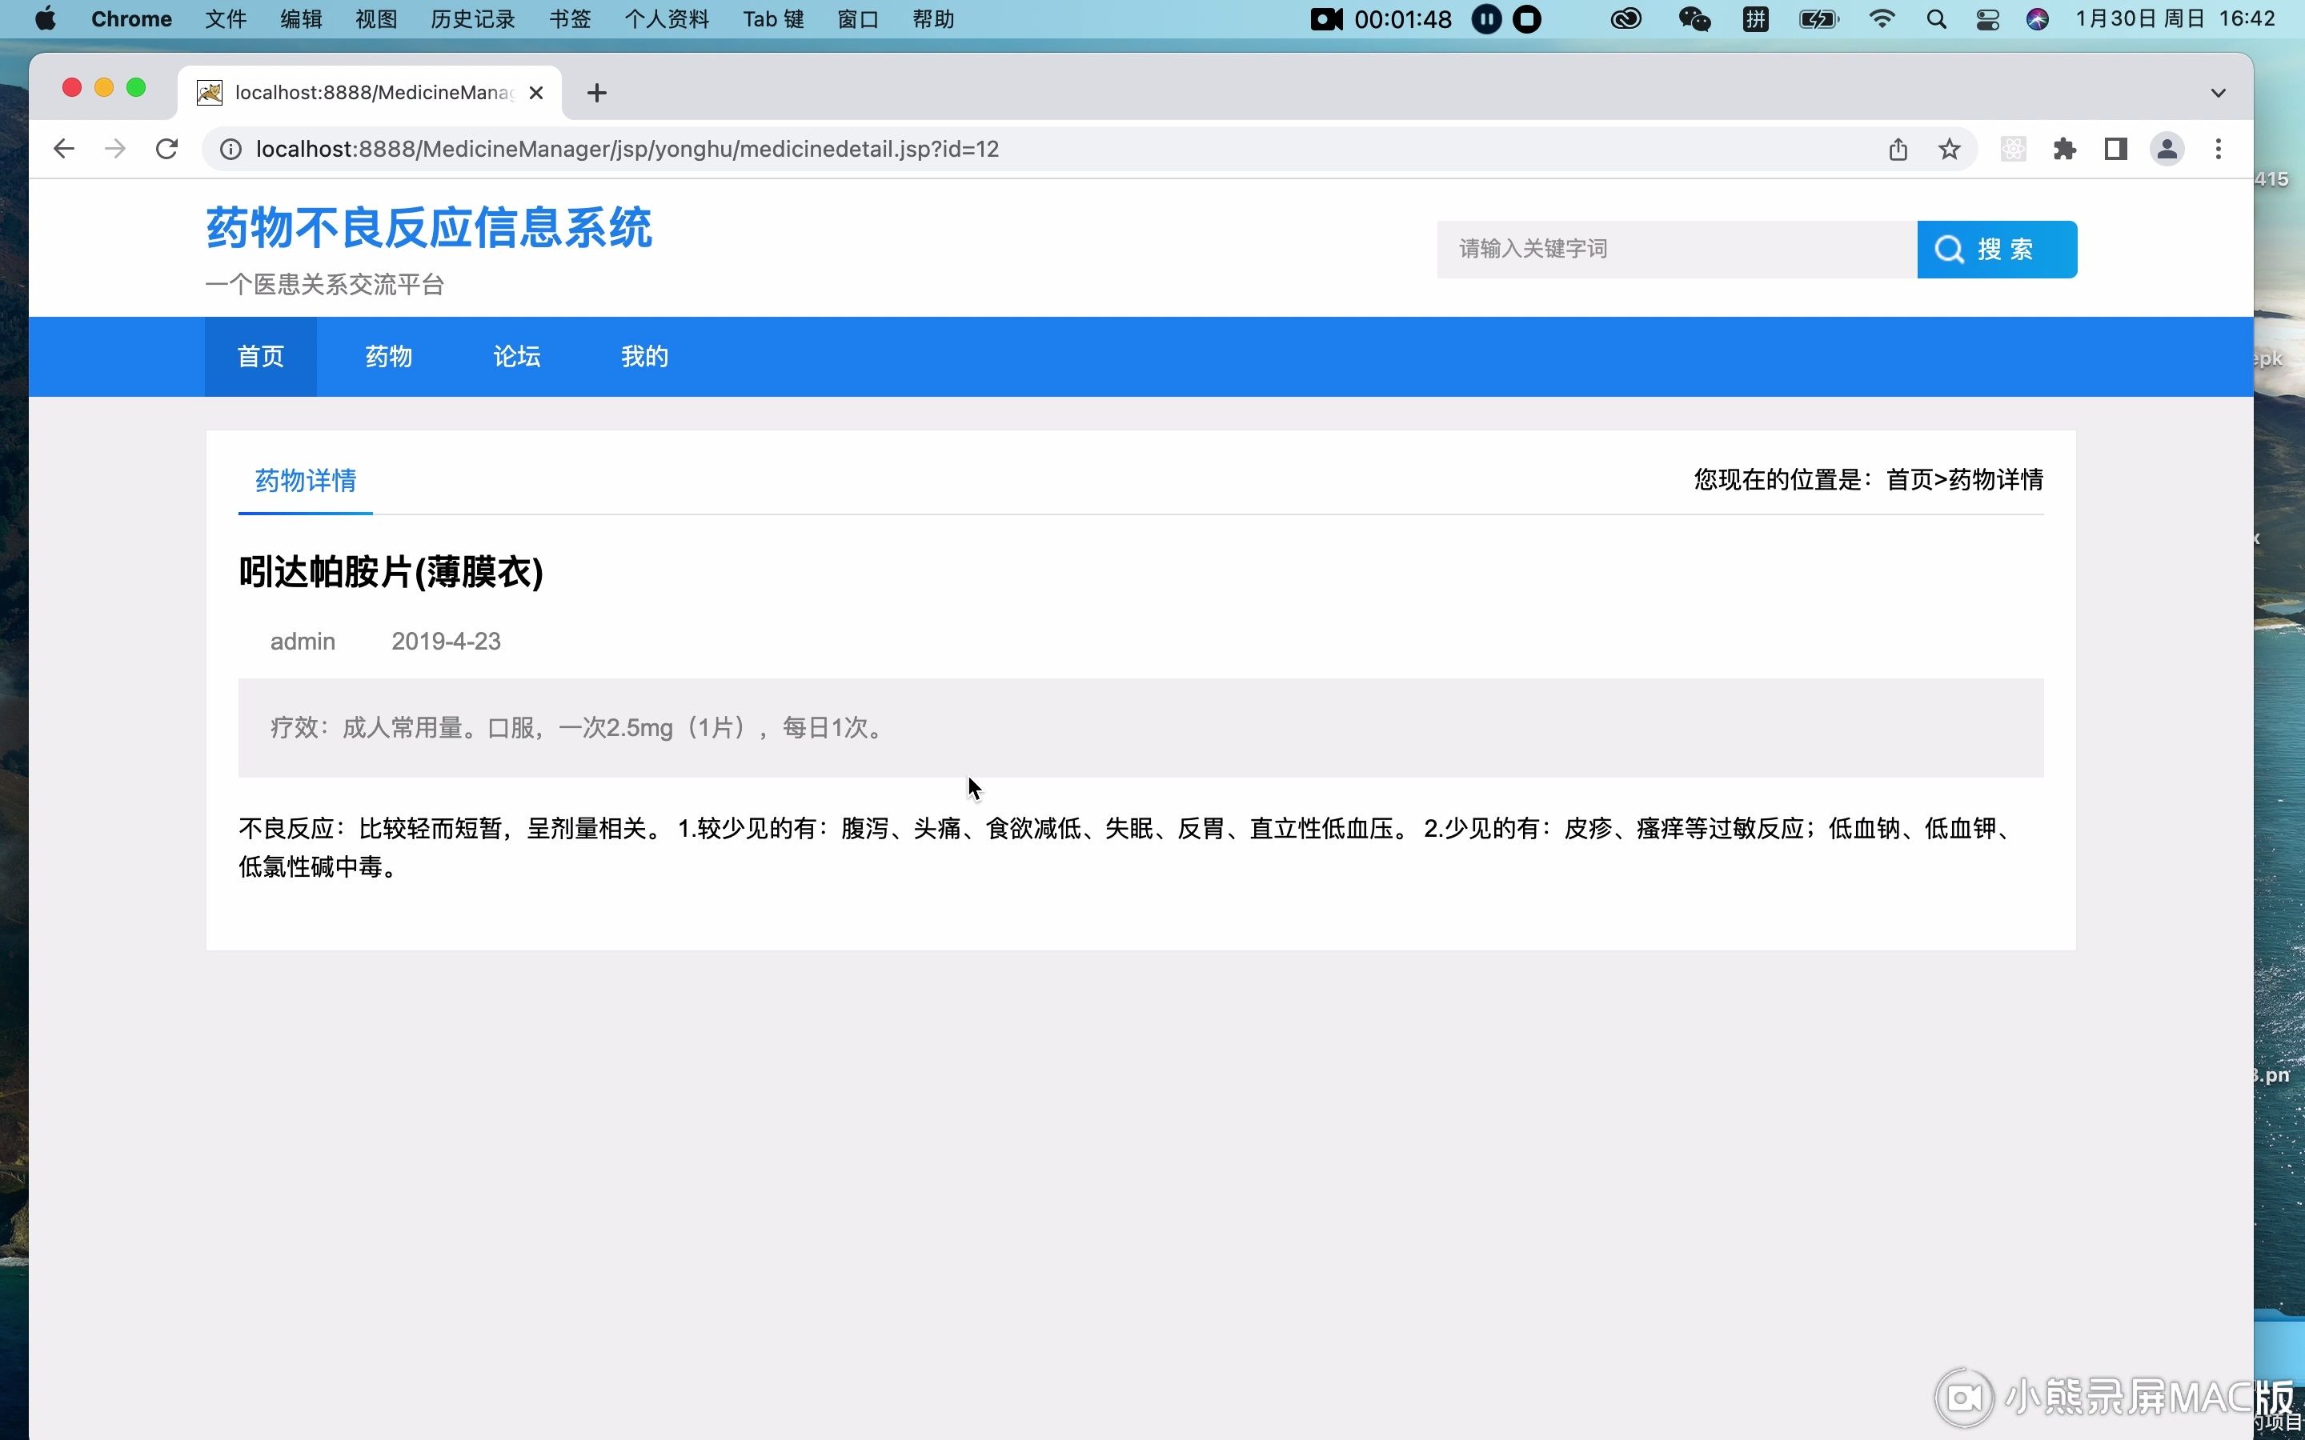
Task: Open the browser profile avatar
Action: tap(2165, 149)
